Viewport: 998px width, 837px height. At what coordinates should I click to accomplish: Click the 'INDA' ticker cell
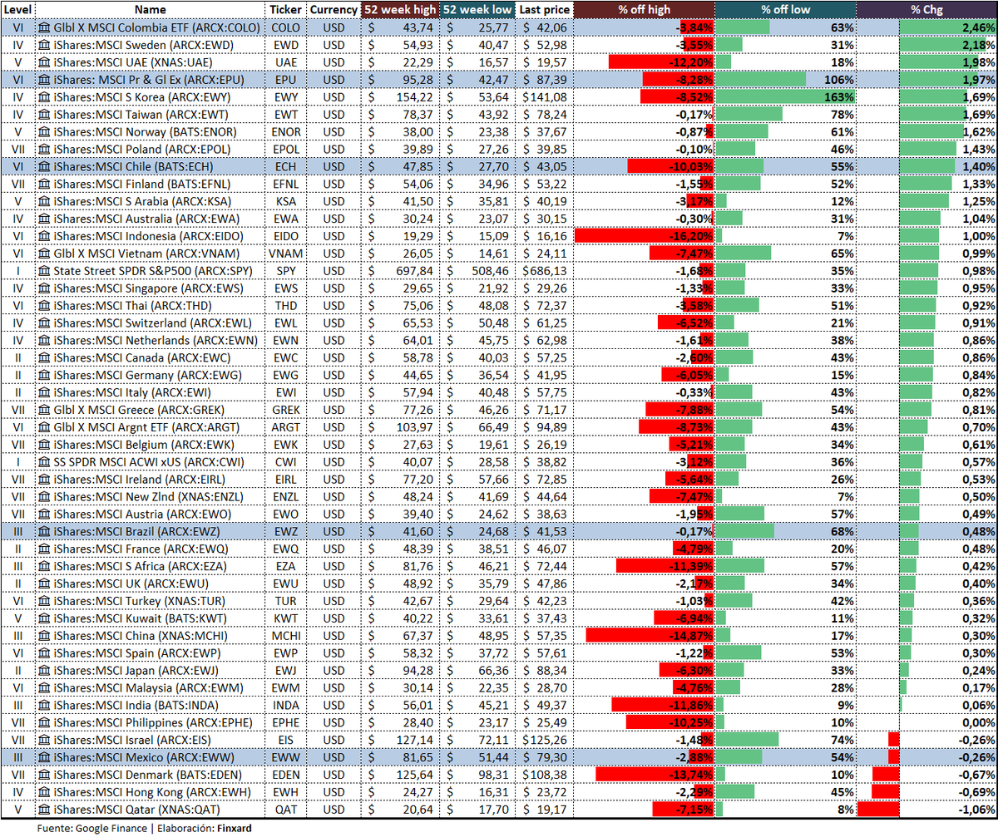(x=286, y=706)
